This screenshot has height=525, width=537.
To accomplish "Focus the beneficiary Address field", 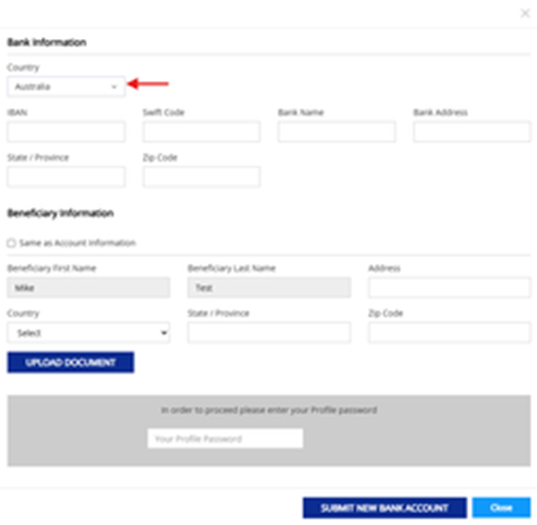I will [x=449, y=288].
